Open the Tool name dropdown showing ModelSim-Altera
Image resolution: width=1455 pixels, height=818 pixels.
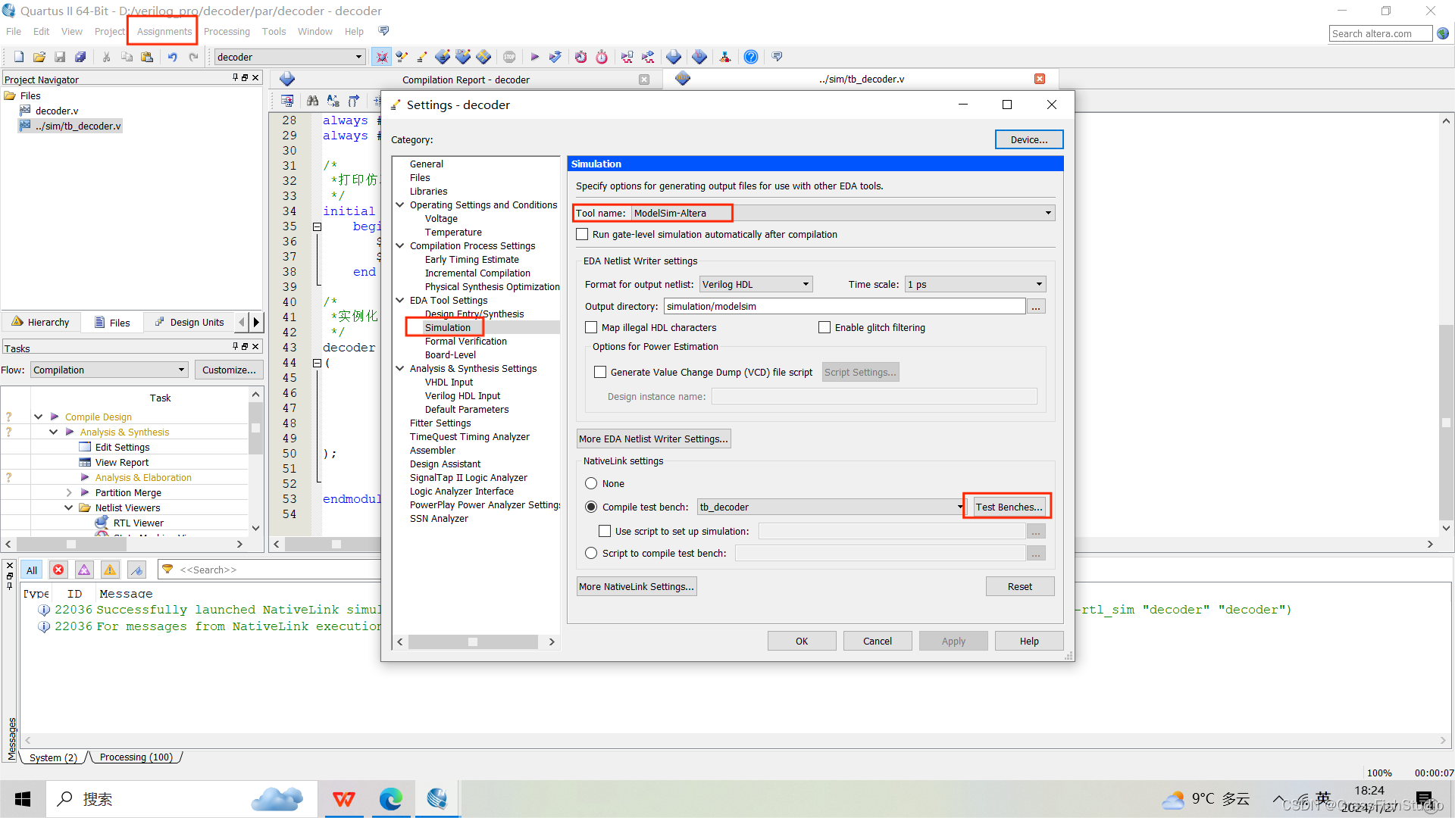pos(1048,213)
